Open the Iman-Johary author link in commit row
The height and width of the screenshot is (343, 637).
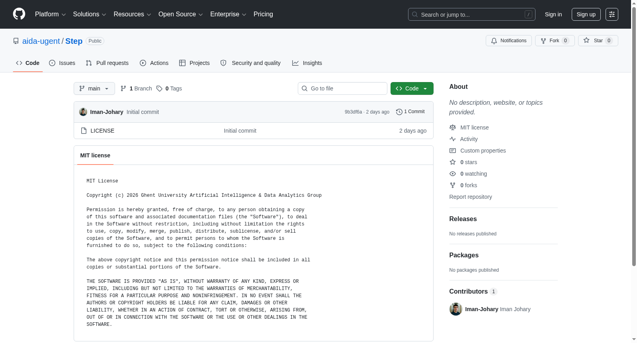coord(107,112)
